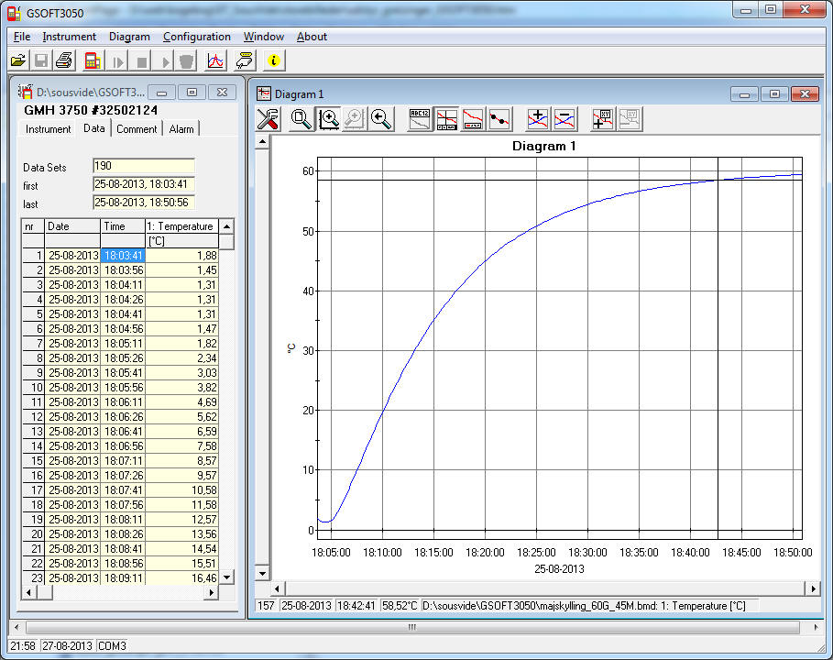Toggle the curve value readout bar icon
This screenshot has height=660, width=833.
coord(472,119)
